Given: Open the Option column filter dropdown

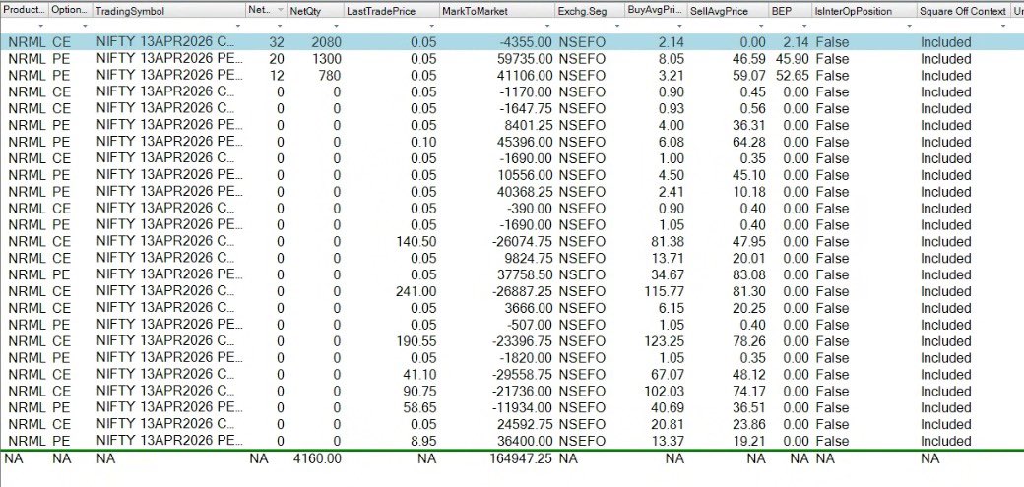Looking at the screenshot, I should pyautogui.click(x=85, y=26).
